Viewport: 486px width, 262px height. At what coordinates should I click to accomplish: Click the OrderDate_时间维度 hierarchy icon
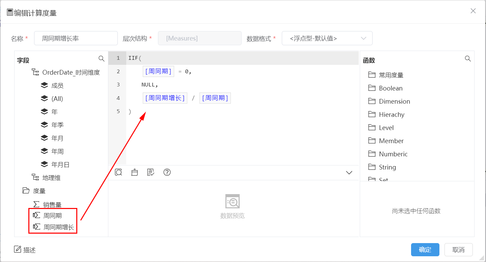point(35,72)
